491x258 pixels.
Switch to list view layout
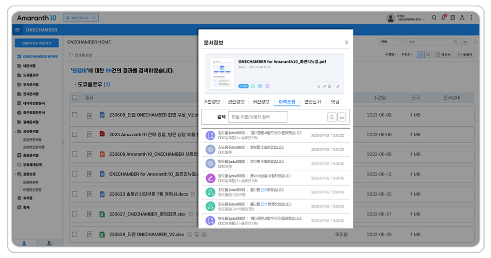[x=421, y=54]
